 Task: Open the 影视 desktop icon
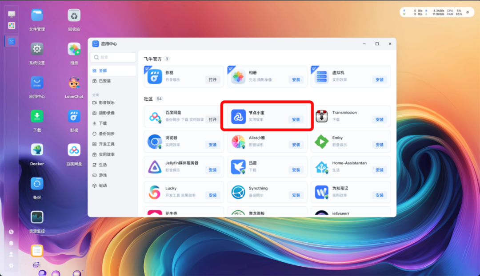tap(74, 116)
